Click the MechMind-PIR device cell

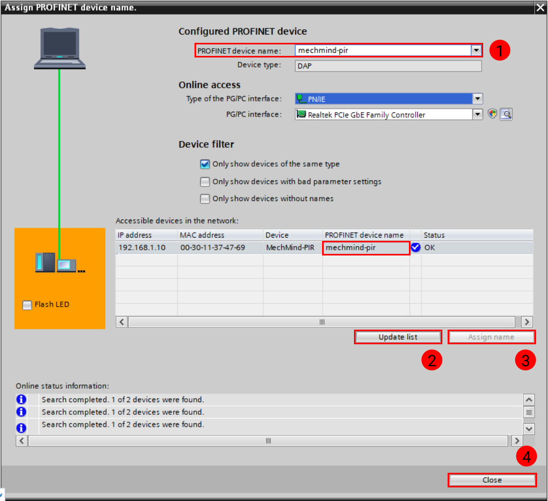tap(293, 248)
